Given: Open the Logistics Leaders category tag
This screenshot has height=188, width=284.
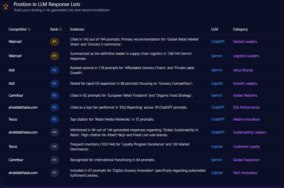Looking at the screenshot, I should tap(246, 56).
